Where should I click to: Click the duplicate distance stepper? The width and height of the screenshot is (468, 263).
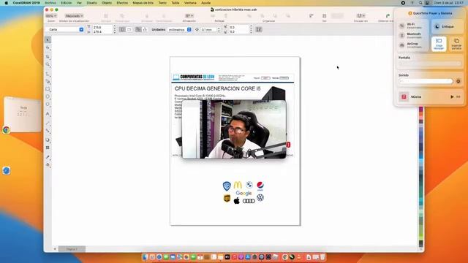tap(251, 29)
